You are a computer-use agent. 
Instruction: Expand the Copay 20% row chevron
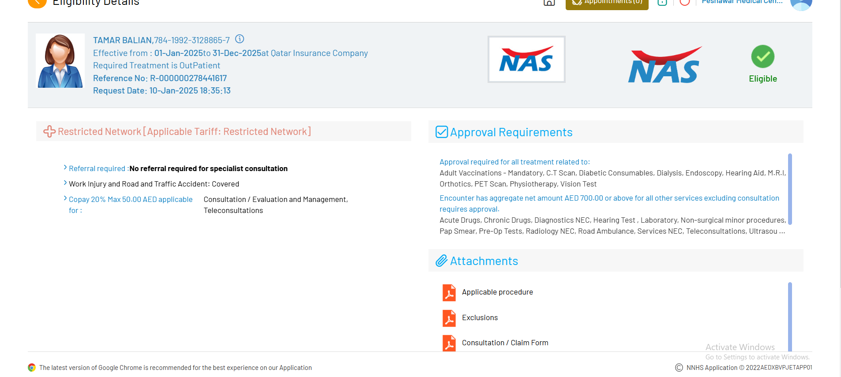(65, 198)
